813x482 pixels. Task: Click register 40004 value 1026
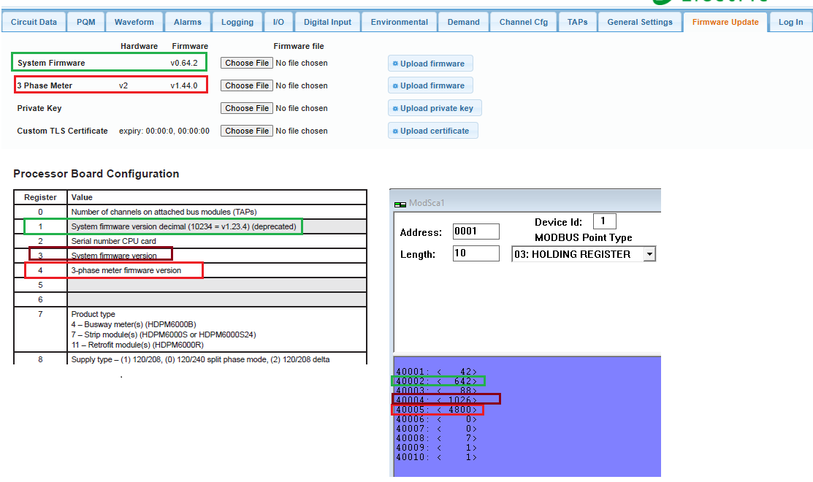[x=461, y=400]
